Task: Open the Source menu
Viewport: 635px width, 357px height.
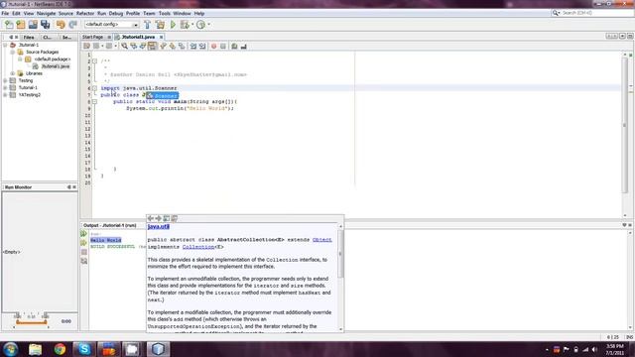Action: 65,13
